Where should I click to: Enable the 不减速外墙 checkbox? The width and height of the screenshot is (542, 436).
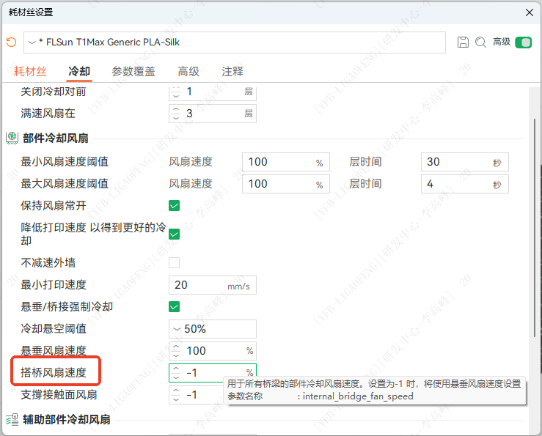click(x=175, y=262)
